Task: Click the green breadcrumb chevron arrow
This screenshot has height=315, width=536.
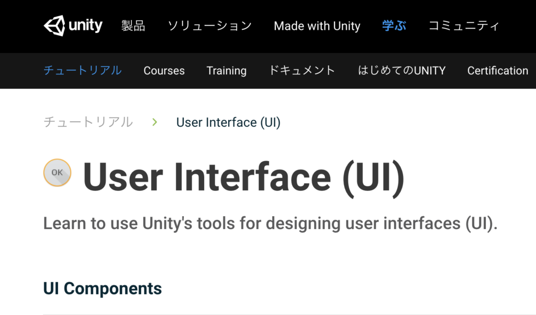Action: click(155, 122)
